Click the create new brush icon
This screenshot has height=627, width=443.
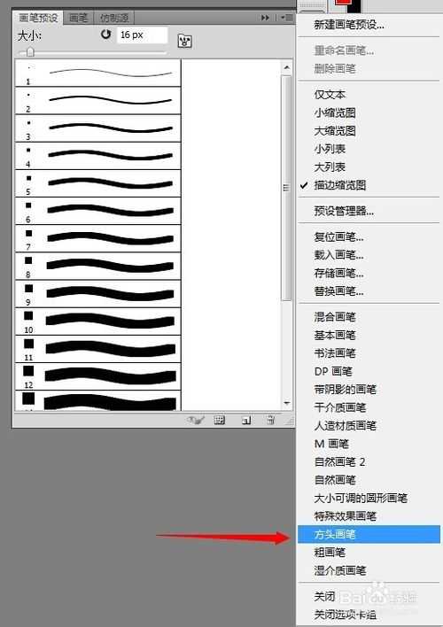[246, 420]
